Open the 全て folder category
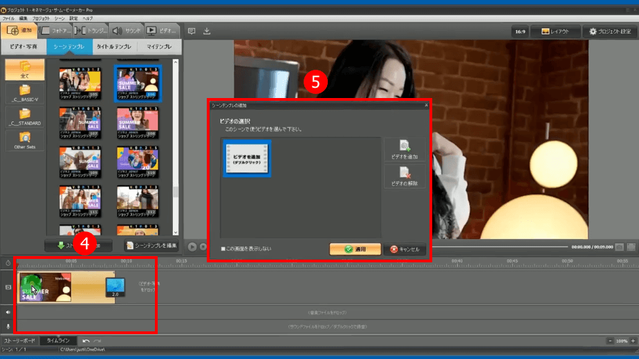This screenshot has height=359, width=639. click(25, 70)
